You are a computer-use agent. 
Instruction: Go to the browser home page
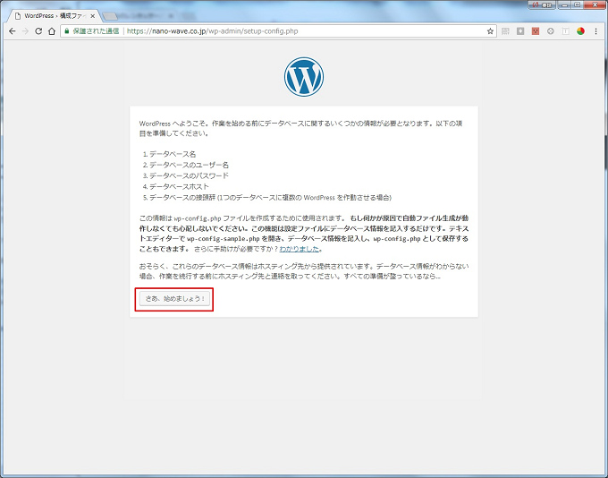[x=53, y=30]
